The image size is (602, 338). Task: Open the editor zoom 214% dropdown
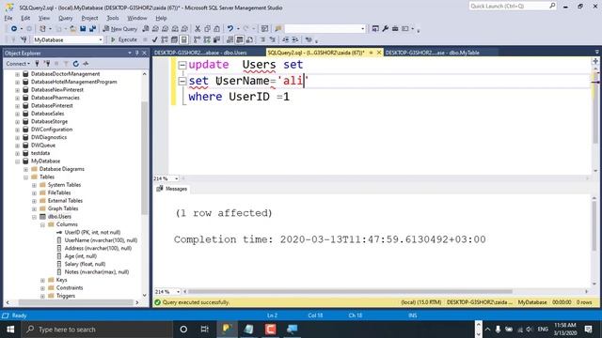[176, 178]
